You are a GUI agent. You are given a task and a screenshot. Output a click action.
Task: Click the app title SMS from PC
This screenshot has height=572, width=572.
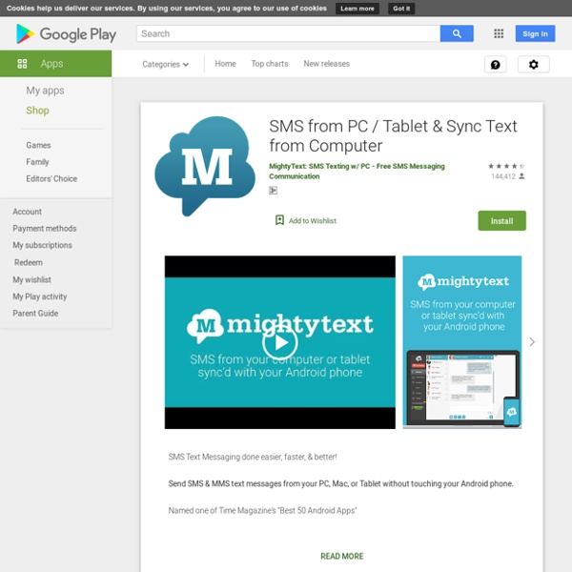click(x=393, y=136)
